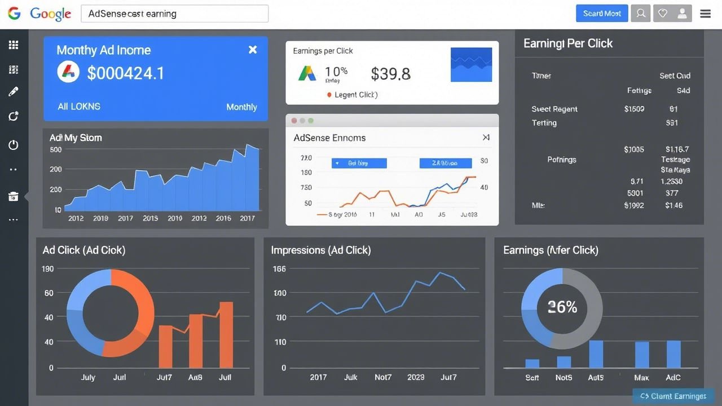The width and height of the screenshot is (722, 406).
Task: Click the blue wave chart thumbnail
Action: (x=471, y=64)
